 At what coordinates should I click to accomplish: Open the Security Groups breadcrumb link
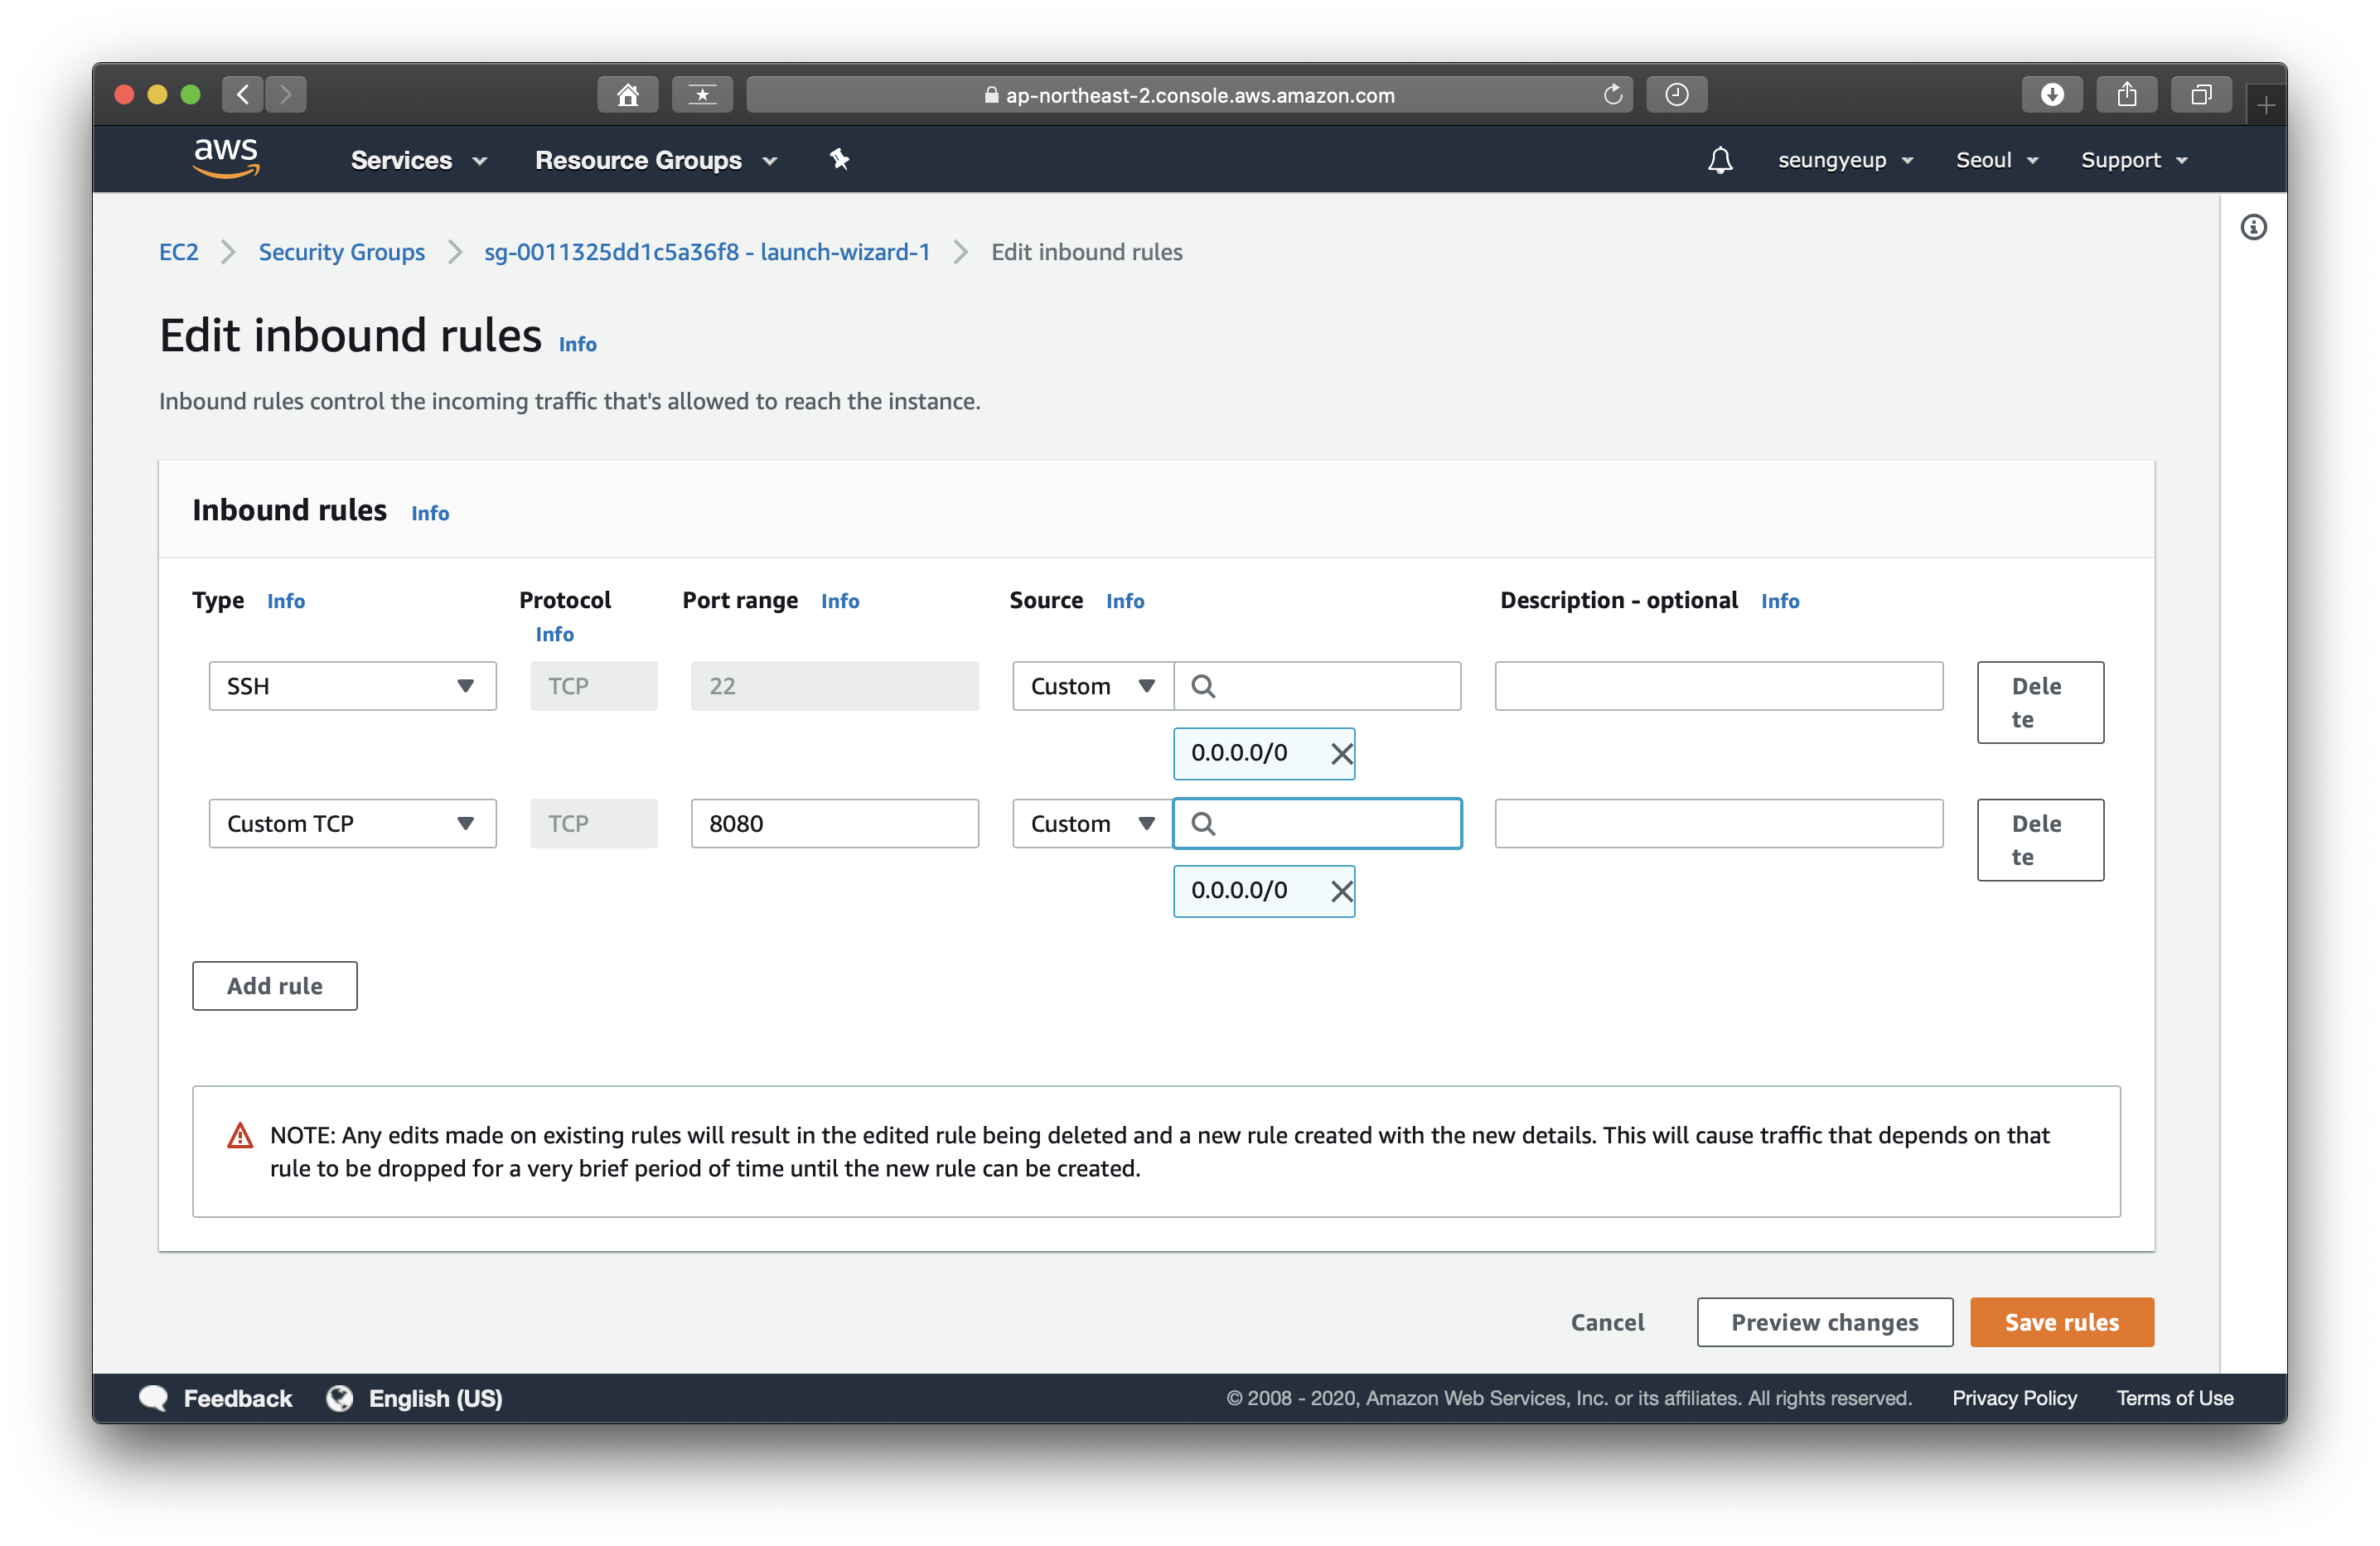pos(341,252)
